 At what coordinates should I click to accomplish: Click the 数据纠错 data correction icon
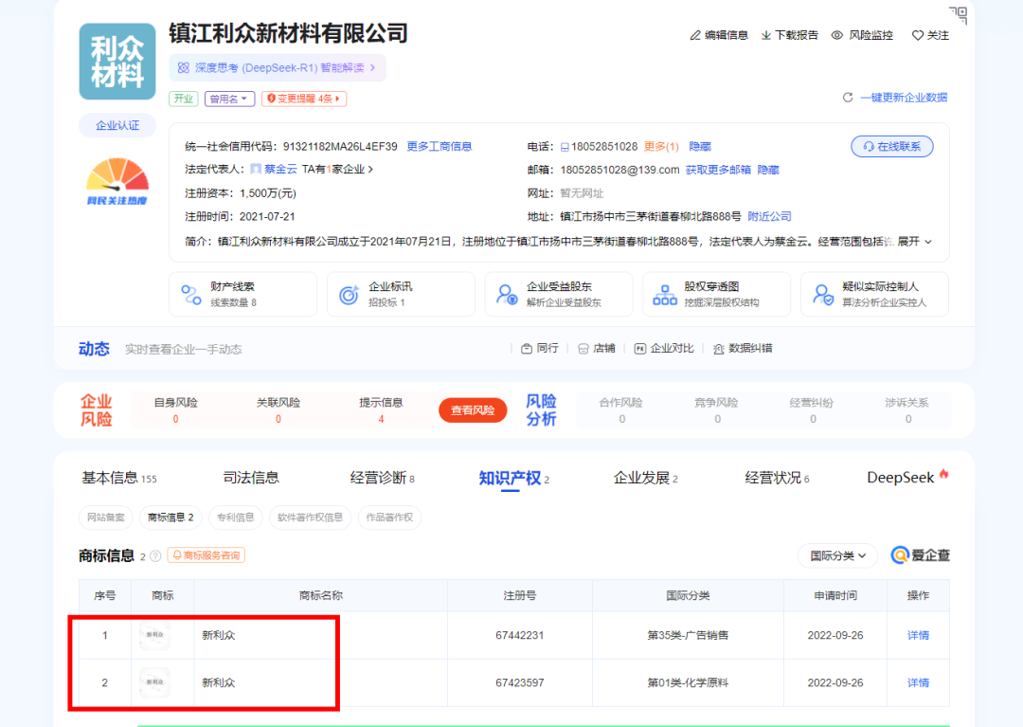[x=719, y=348]
